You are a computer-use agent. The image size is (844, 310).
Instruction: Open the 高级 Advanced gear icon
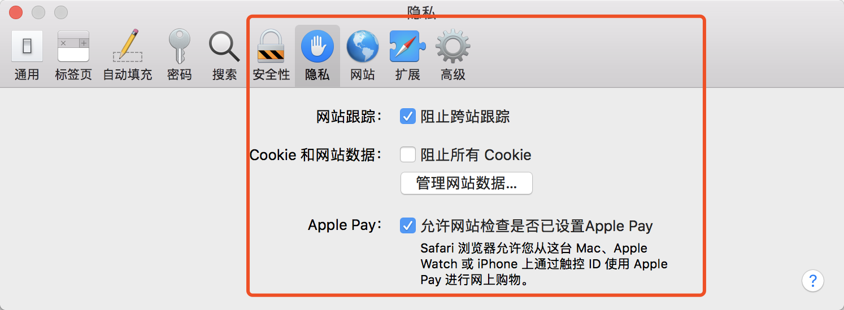click(x=453, y=46)
